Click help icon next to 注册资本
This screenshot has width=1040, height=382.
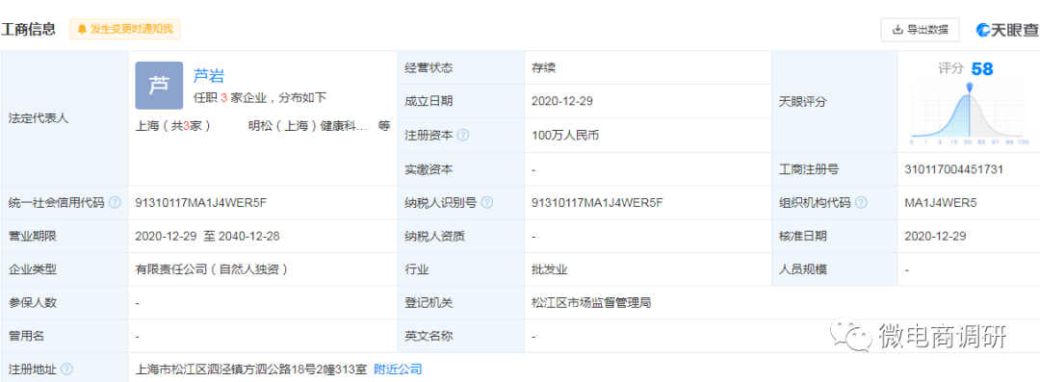tap(463, 136)
